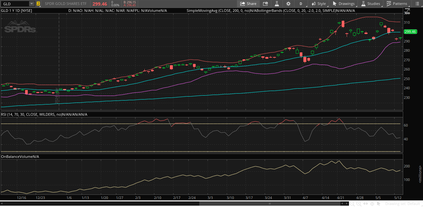Image resolution: width=423 pixels, height=207 pixels.
Task: Expand the symbol dropdown arrow
Action: click(32, 4)
